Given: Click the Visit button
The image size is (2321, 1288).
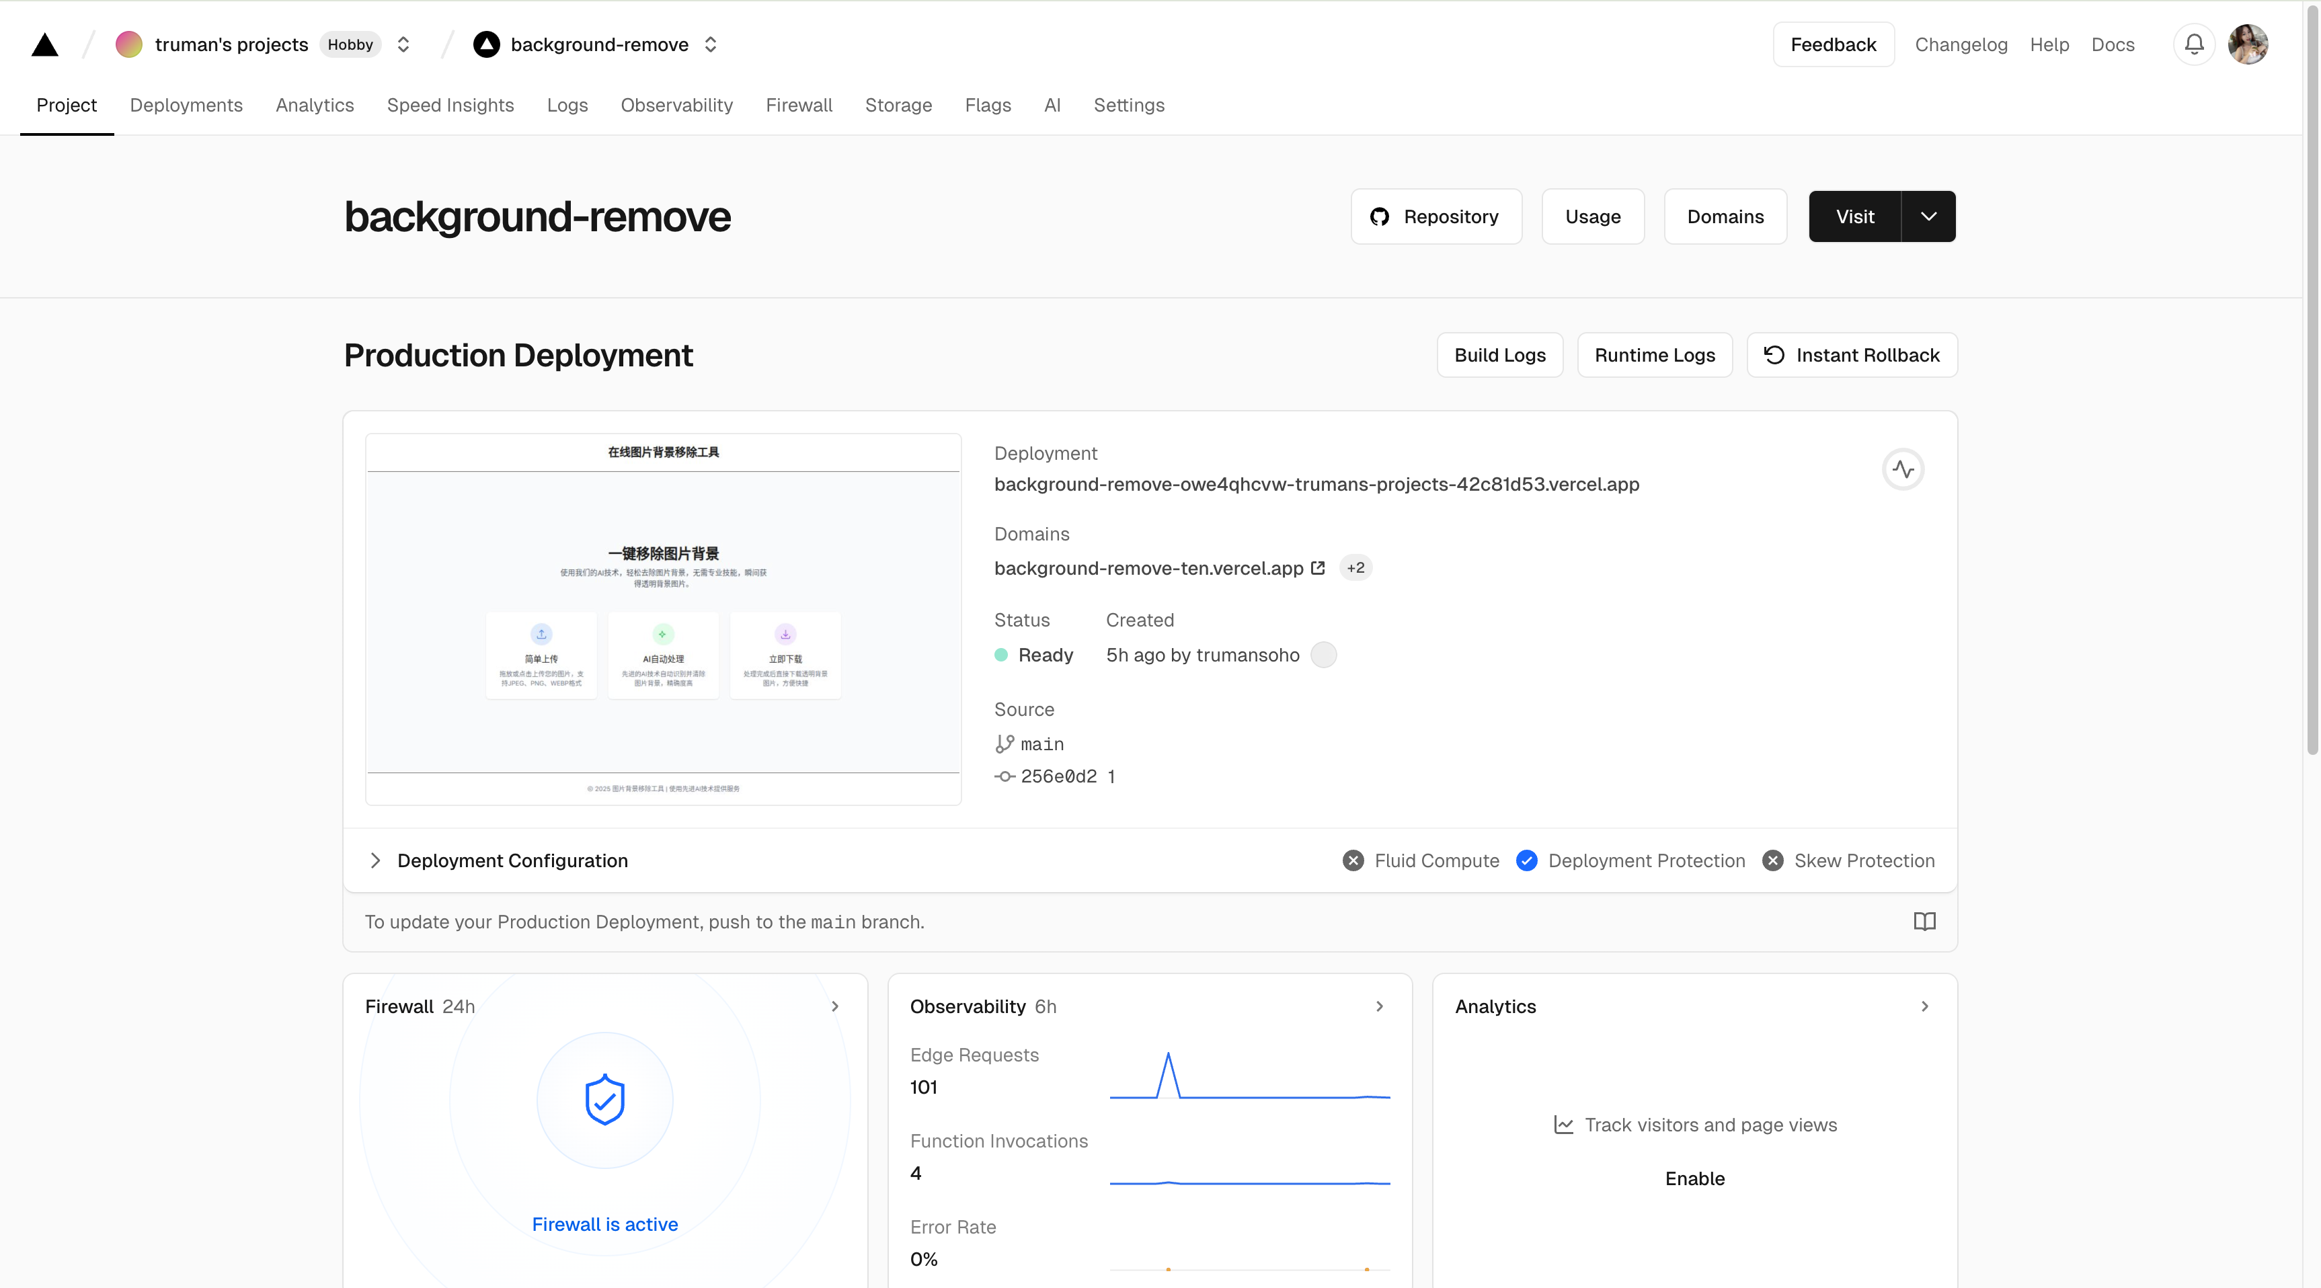Looking at the screenshot, I should tap(1855, 216).
